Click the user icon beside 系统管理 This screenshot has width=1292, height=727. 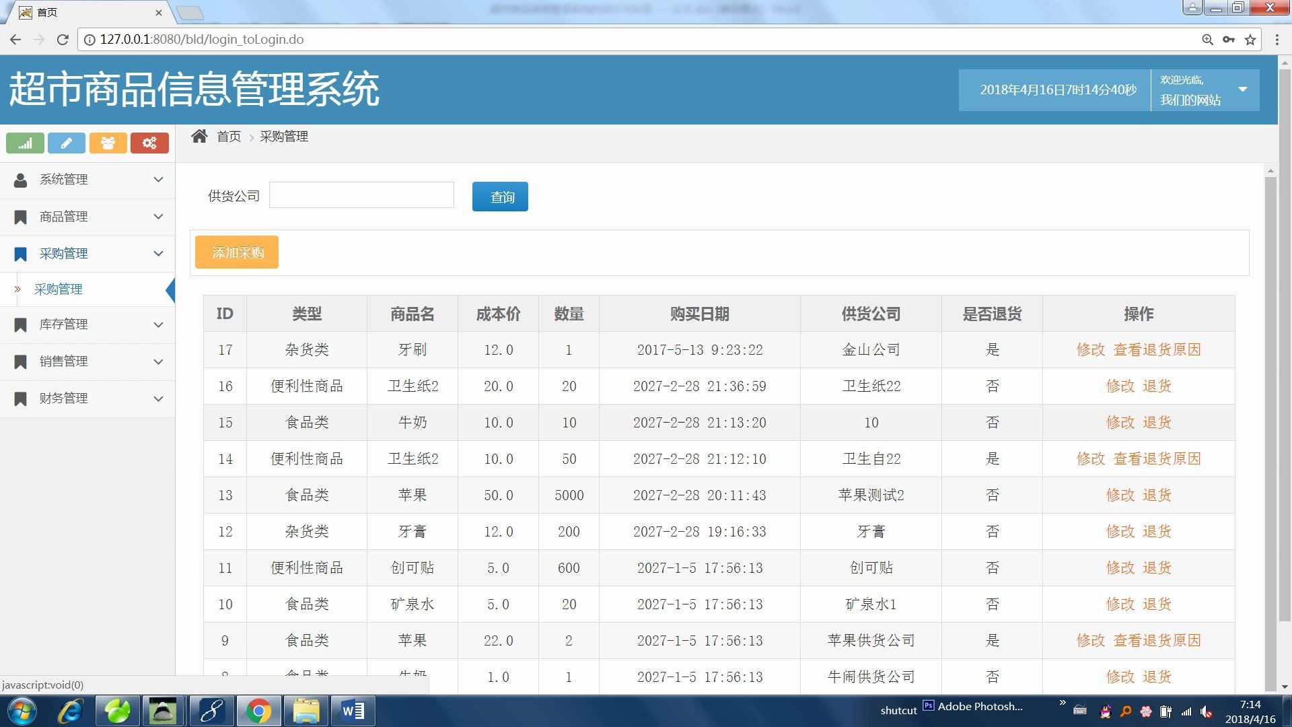pyautogui.click(x=20, y=180)
